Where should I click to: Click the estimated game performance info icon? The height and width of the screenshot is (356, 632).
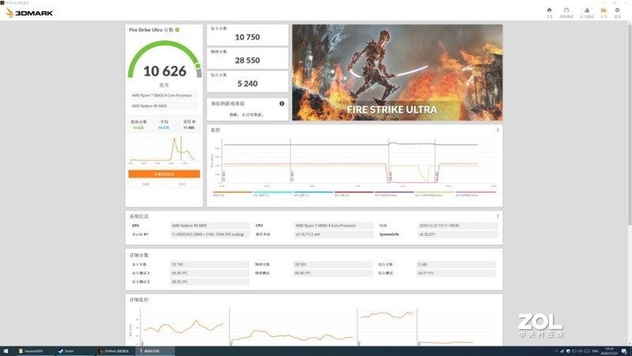282,103
